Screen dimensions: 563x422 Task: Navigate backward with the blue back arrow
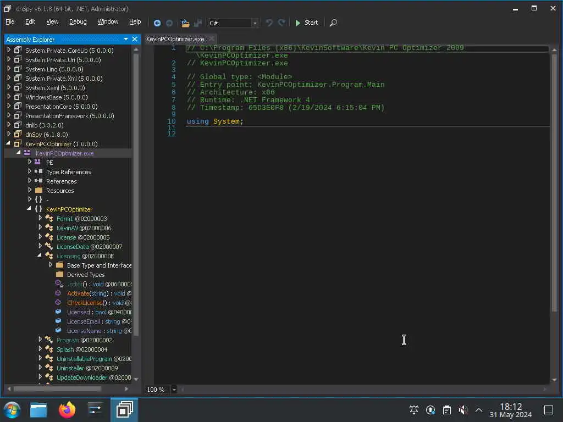point(157,23)
